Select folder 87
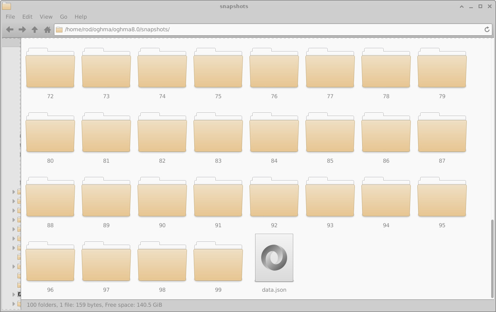This screenshot has width=496, height=312. pyautogui.click(x=442, y=138)
